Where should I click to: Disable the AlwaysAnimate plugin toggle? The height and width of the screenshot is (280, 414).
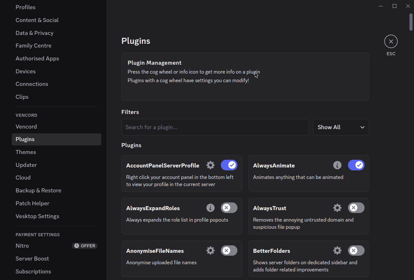click(x=356, y=165)
